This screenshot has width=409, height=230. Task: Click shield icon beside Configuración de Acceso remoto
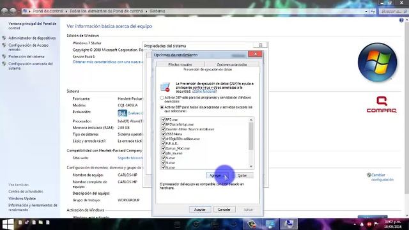click(4, 45)
